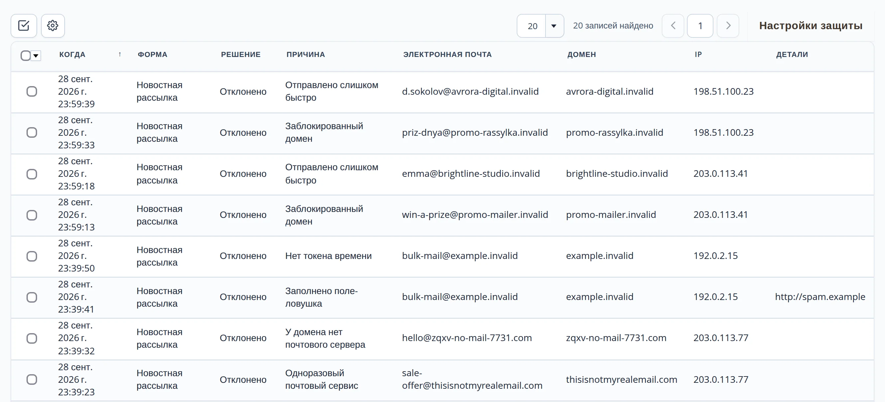Select the row timed 23:39:50
The image size is (885, 402).
click(31, 256)
